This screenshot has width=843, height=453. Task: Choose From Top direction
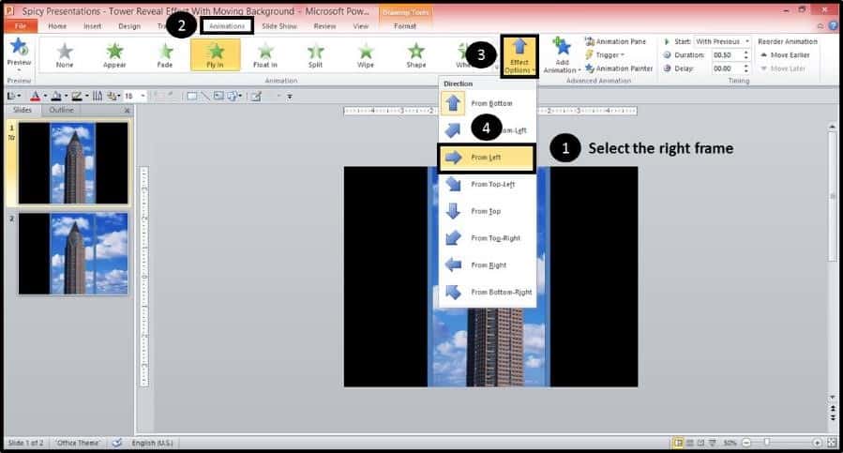[x=487, y=211]
